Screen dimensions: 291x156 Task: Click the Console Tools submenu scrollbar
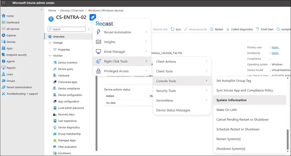[x=288, y=139]
